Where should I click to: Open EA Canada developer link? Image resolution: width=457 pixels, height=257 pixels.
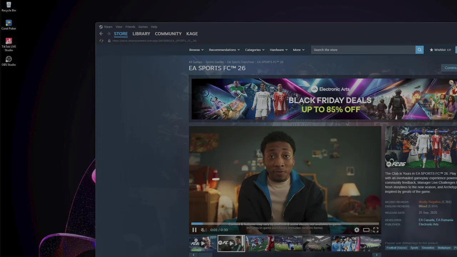pyautogui.click(x=426, y=220)
